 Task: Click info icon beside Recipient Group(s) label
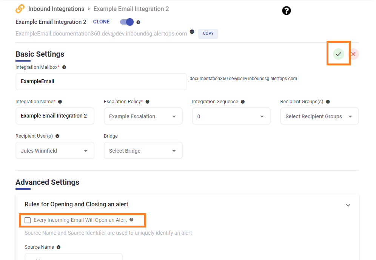pos(328,102)
